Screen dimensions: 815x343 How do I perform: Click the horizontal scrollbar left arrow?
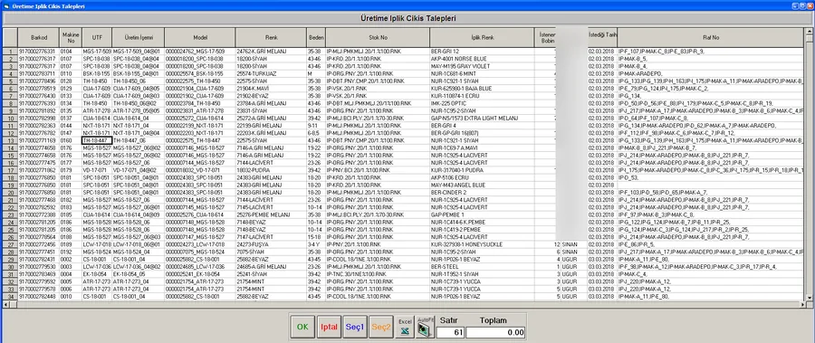point(6,305)
